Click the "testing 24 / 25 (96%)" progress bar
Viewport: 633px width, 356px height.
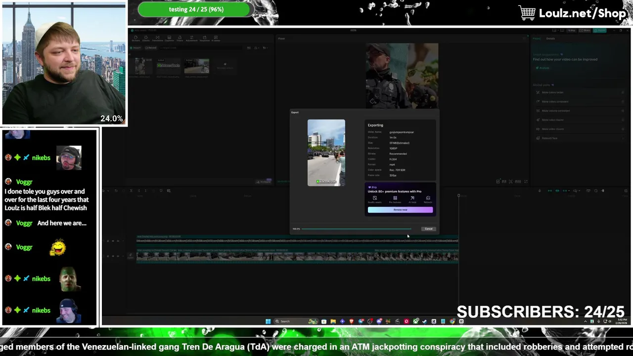pos(196,9)
